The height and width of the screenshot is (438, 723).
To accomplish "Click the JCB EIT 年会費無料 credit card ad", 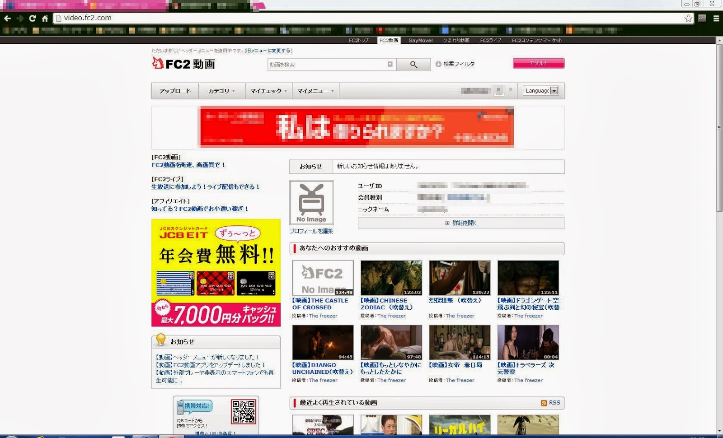I will click(x=216, y=273).
